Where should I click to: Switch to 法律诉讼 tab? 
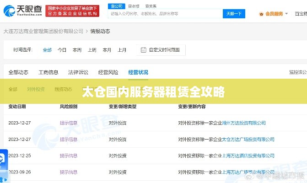click(x=78, y=72)
